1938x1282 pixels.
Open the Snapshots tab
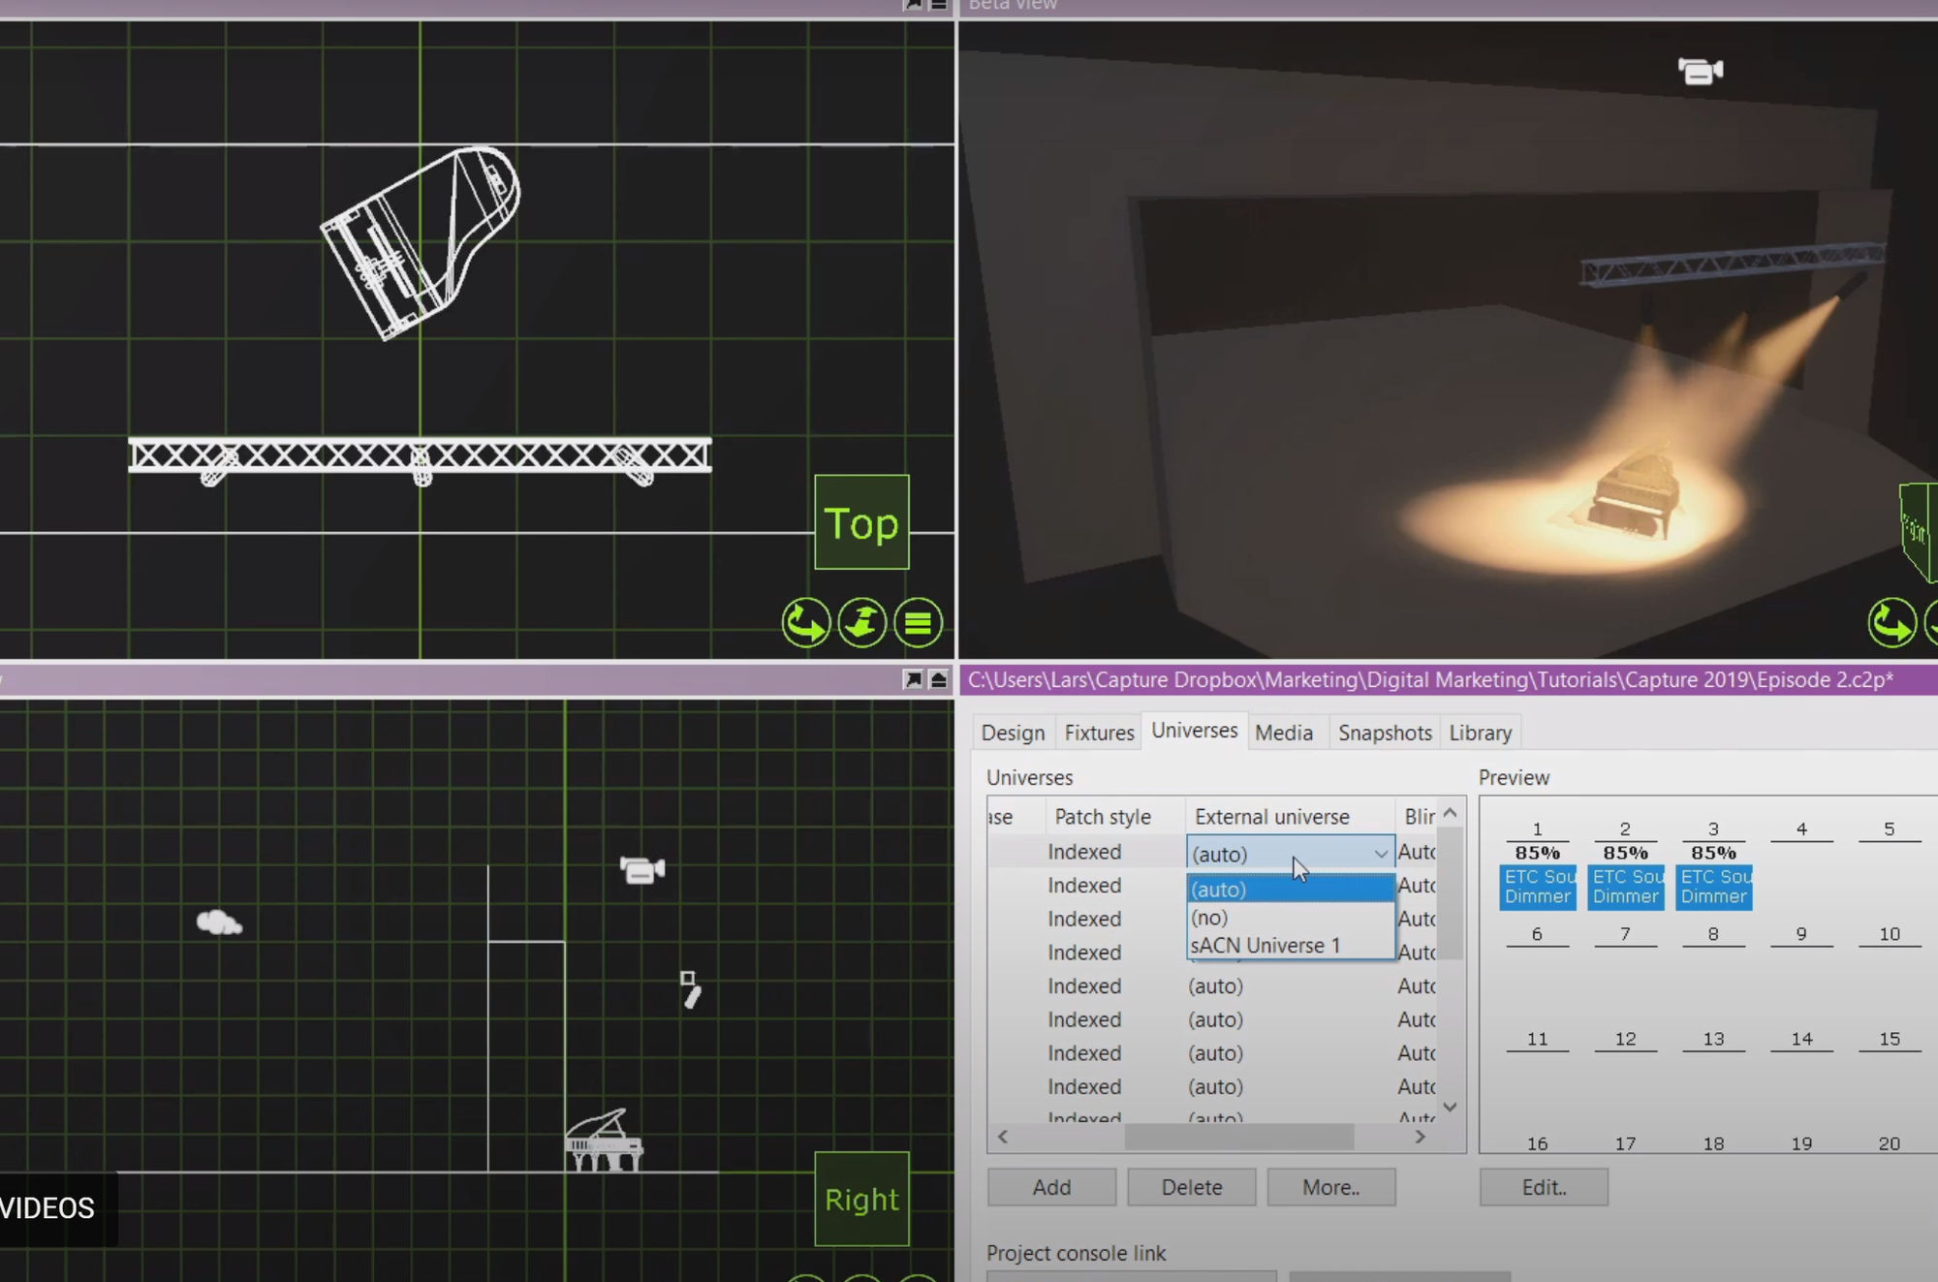[x=1384, y=733]
